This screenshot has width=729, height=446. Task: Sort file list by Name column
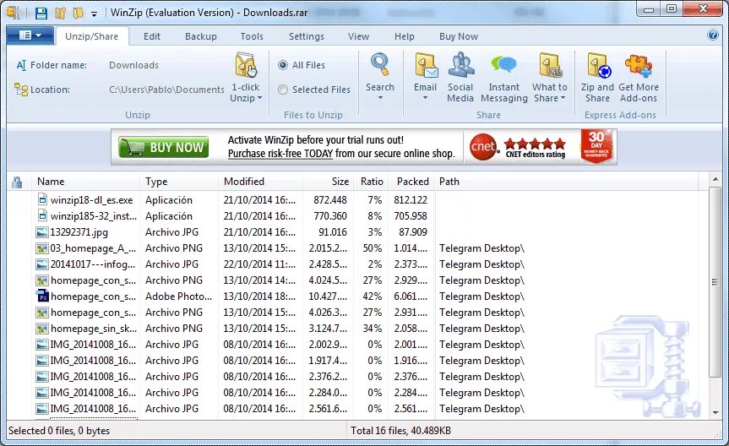[85, 182]
